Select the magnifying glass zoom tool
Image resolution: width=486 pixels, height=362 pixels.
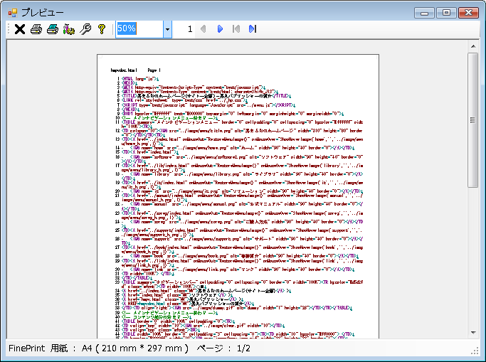click(85, 29)
